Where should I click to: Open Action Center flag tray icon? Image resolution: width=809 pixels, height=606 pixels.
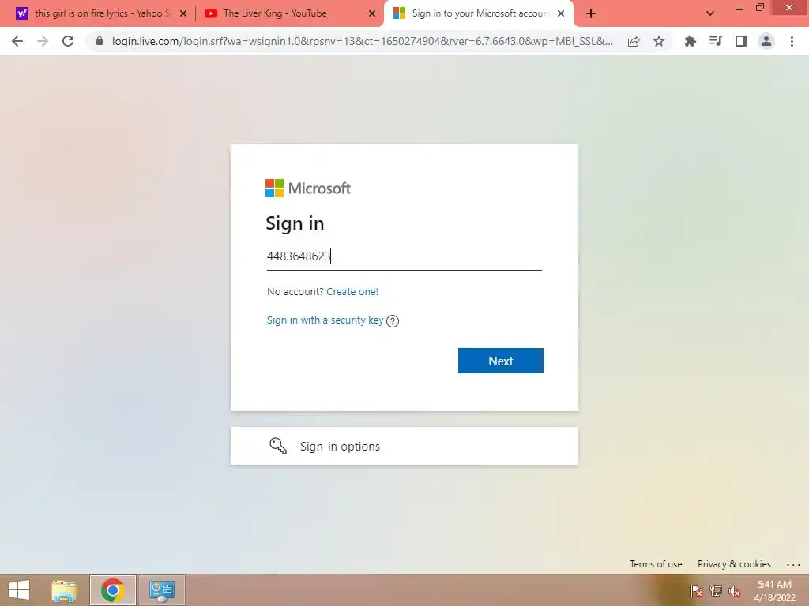coord(697,590)
